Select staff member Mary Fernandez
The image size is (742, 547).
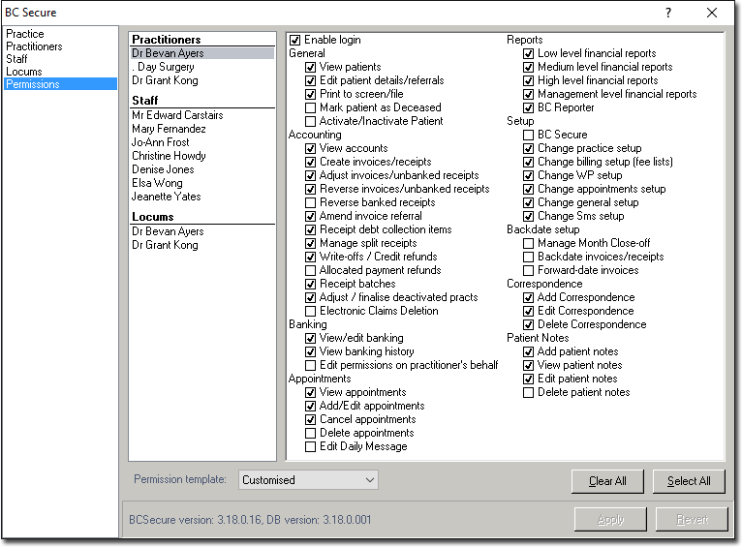click(x=169, y=129)
